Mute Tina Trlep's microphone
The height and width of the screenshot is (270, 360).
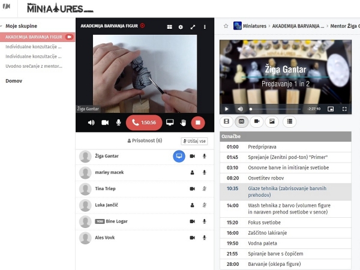pos(205,188)
